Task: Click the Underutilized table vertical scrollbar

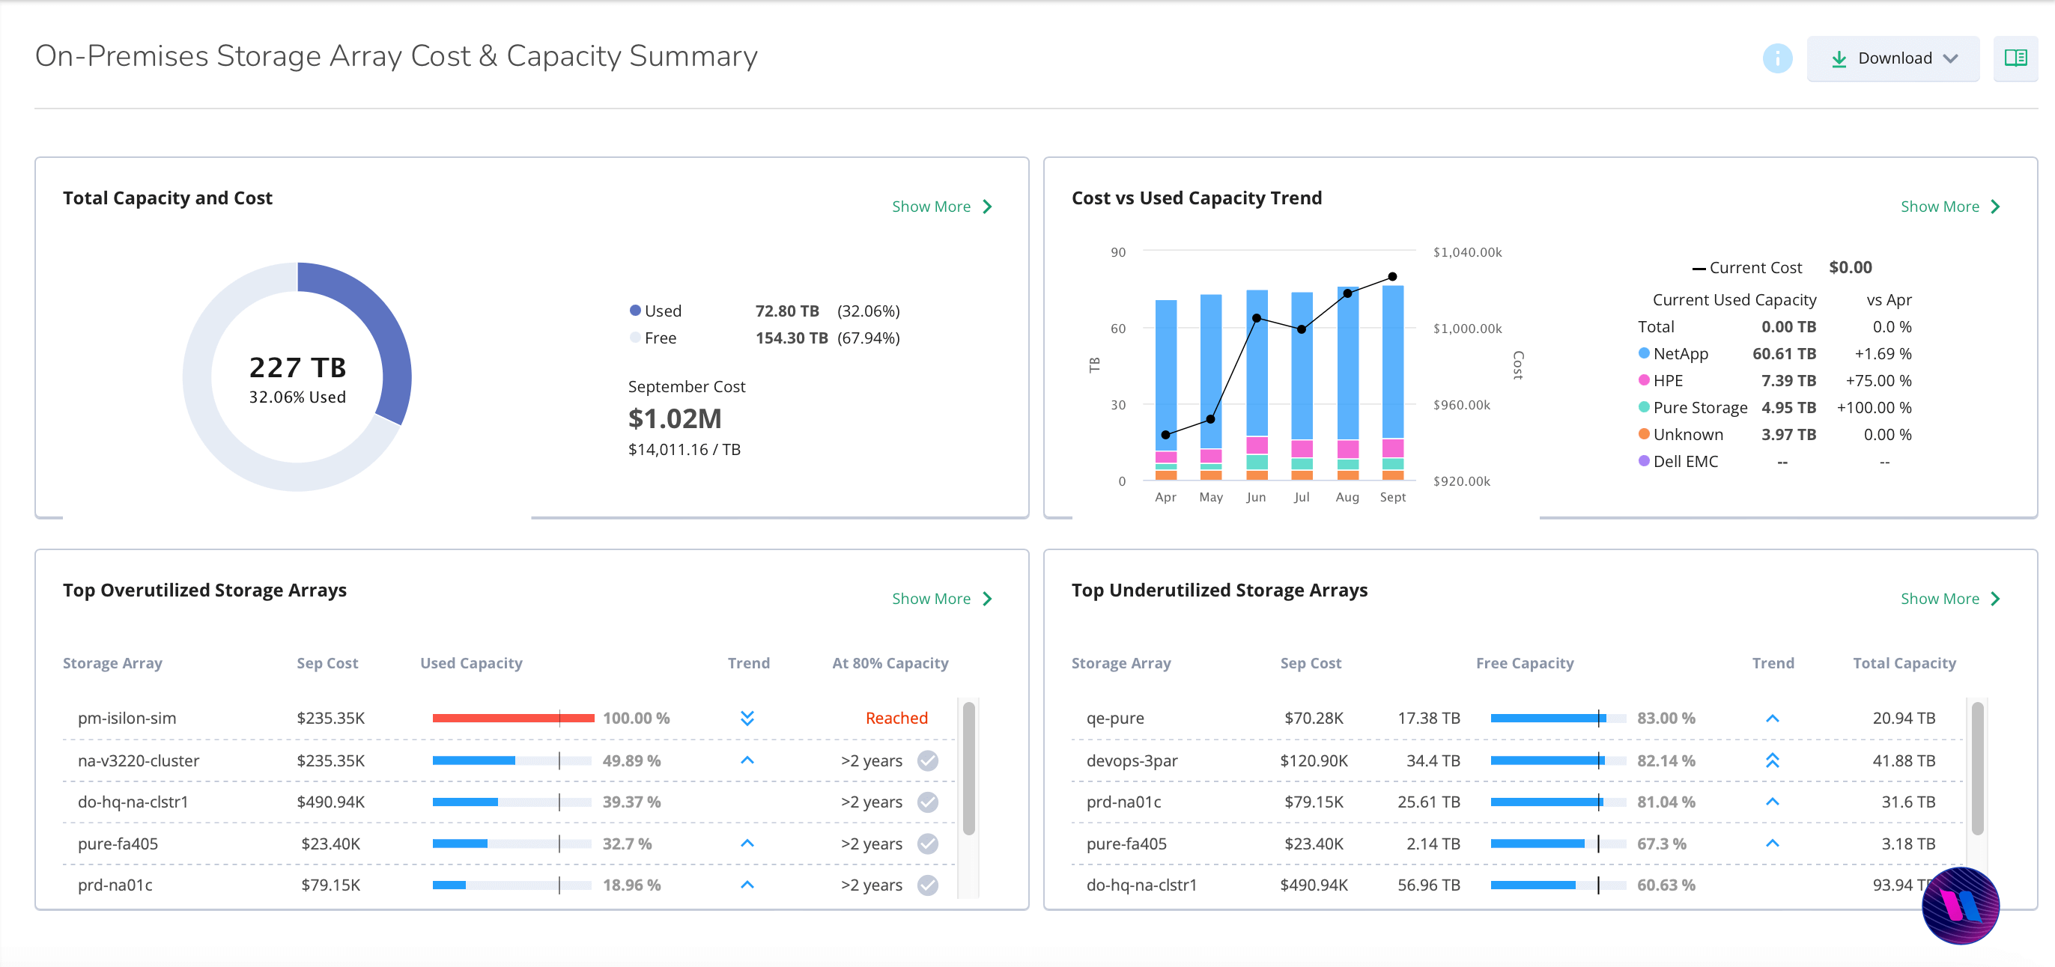Action: [1977, 769]
